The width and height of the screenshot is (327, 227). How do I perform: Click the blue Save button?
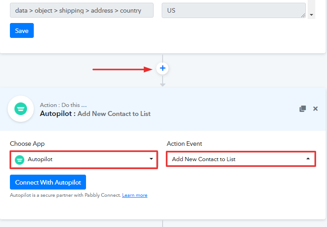point(22,31)
